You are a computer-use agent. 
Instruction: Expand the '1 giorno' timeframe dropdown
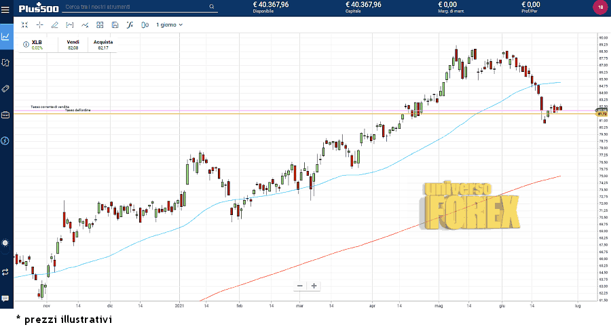coord(169,24)
